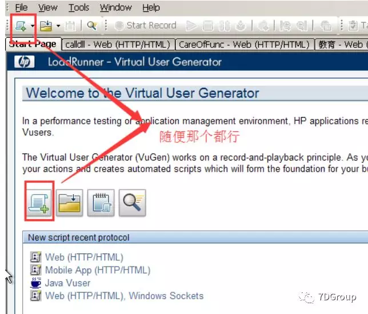
Task: Click the large notepad script button
Action: pos(101,203)
